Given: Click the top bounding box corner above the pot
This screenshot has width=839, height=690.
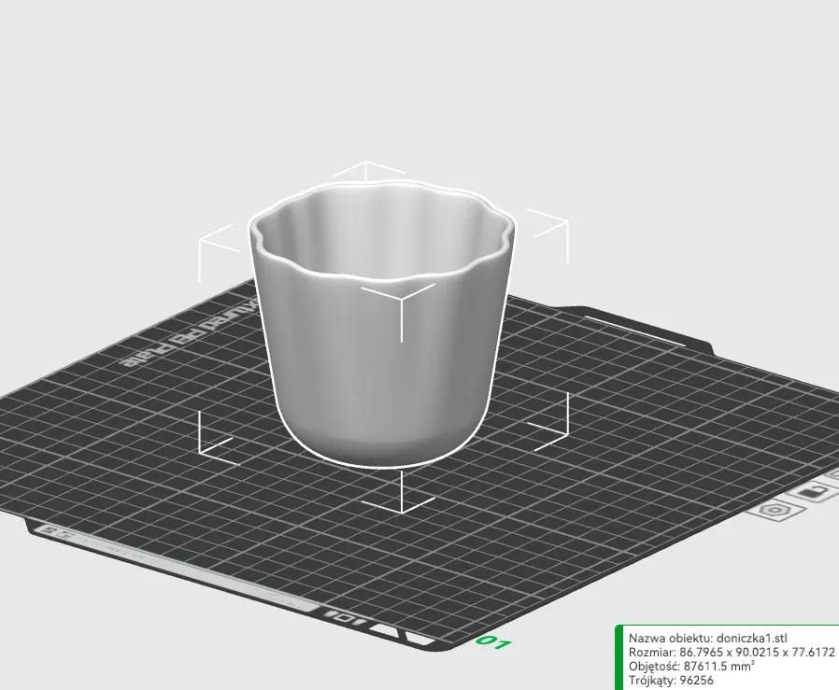Looking at the screenshot, I should 366,169.
